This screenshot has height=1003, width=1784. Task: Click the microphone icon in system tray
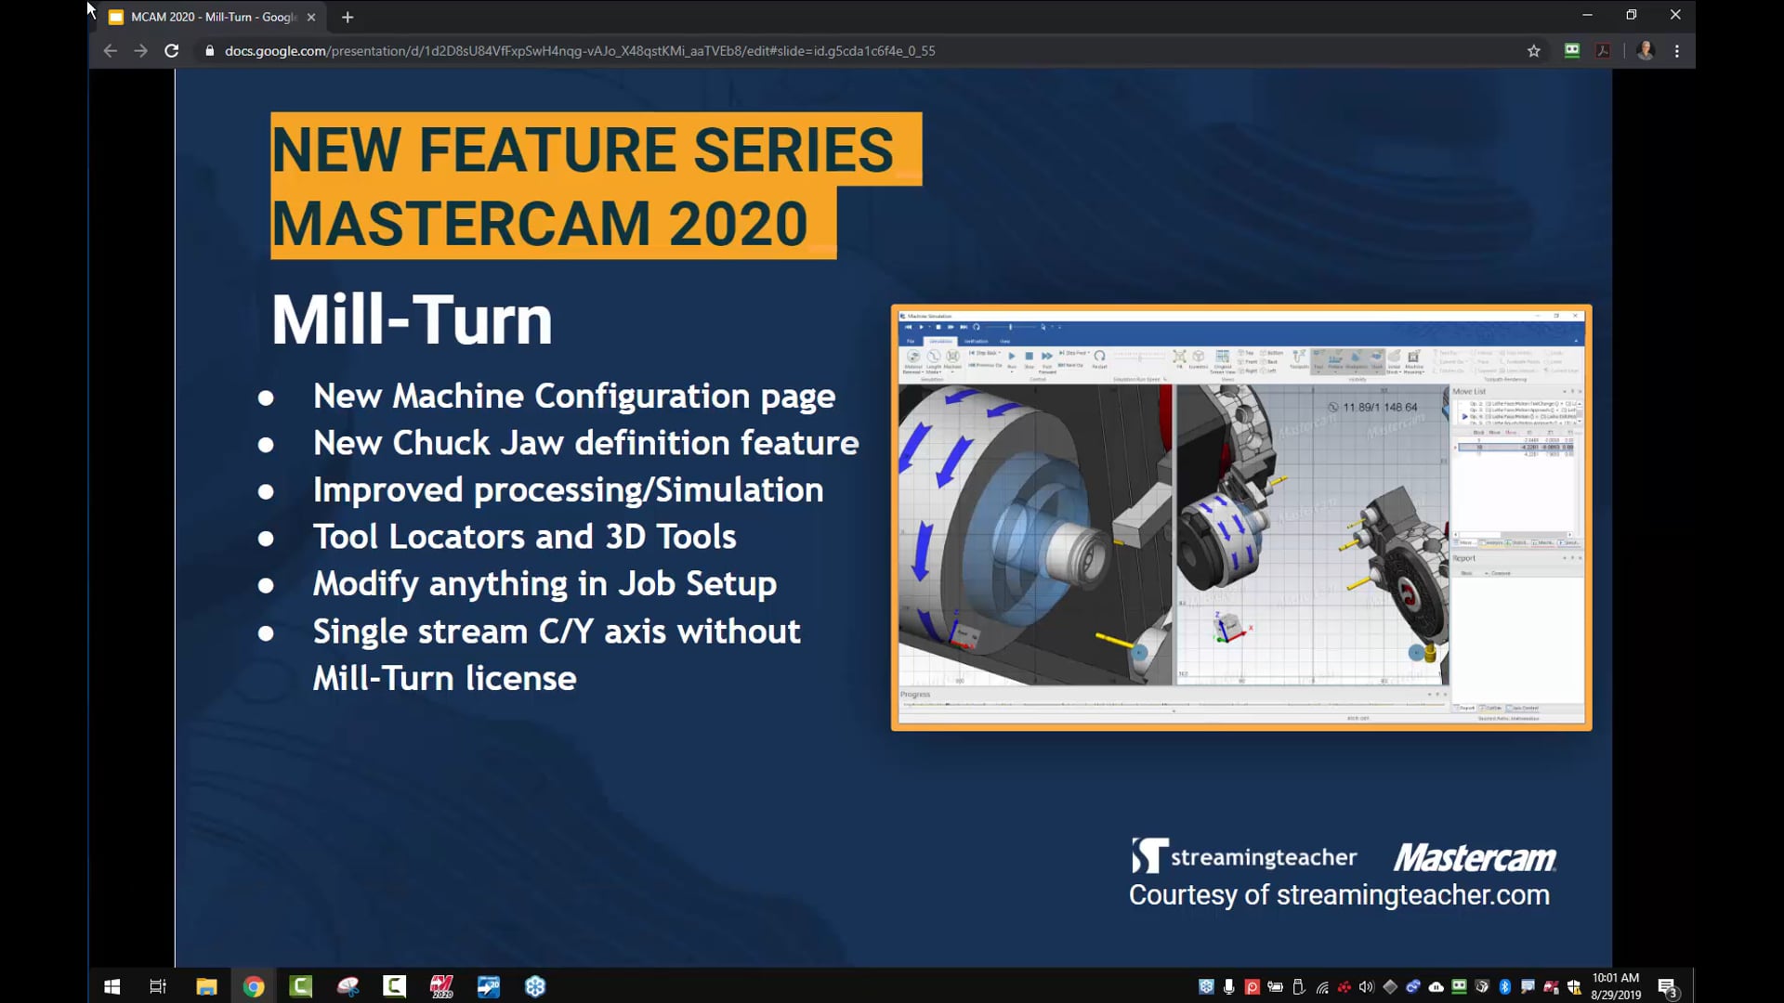click(1228, 987)
